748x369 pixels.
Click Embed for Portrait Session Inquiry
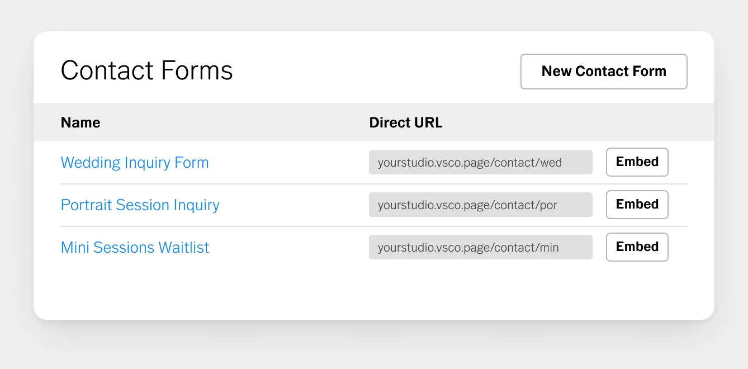[637, 205]
